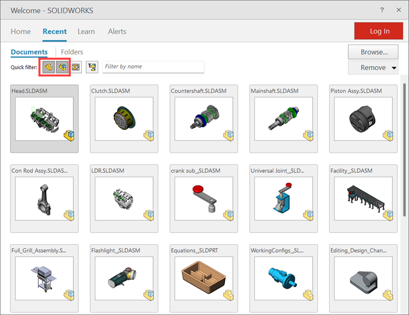Click assembly type icon on Flashlight_.SLDASM
Image resolution: width=409 pixels, height=315 pixels.
(149, 295)
